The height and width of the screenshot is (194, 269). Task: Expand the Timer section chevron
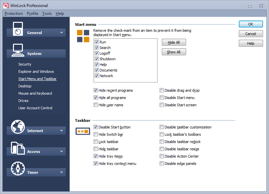coord(61,172)
